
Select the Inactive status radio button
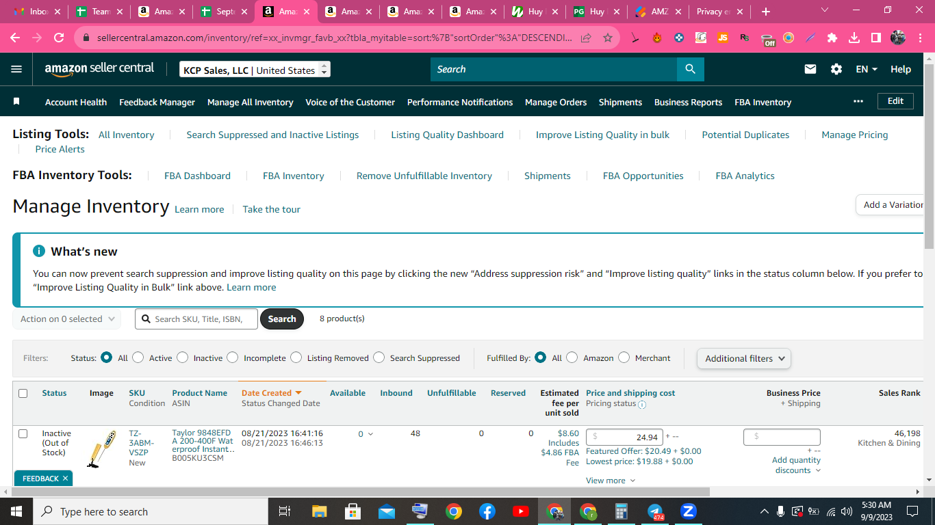(x=182, y=358)
